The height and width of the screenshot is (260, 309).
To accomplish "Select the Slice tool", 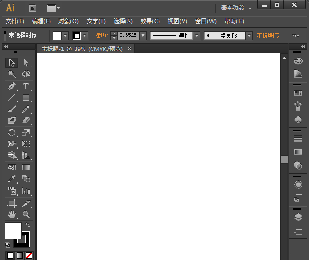I will coord(26,203).
